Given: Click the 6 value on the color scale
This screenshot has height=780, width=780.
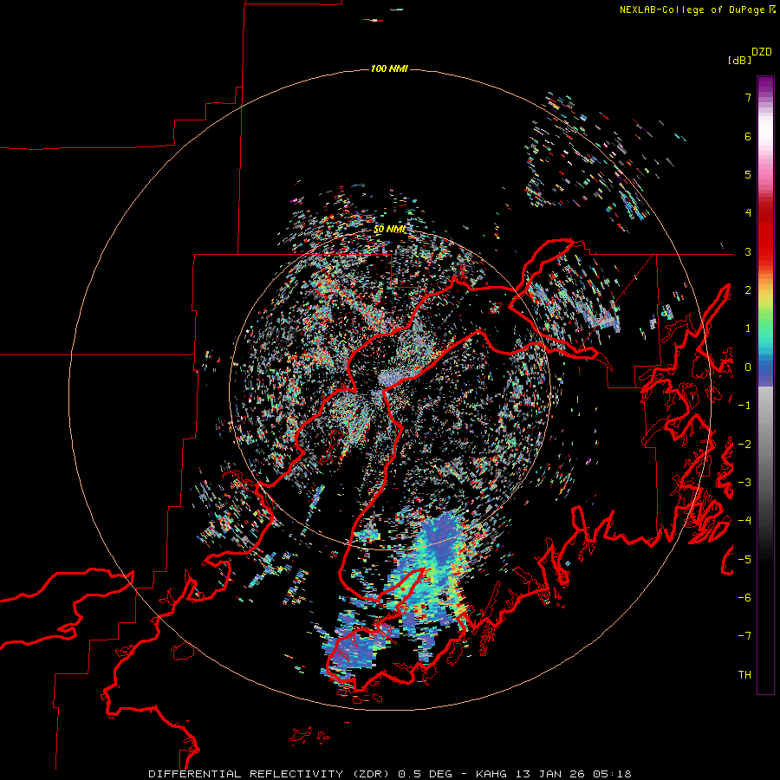Looking at the screenshot, I should tap(748, 136).
